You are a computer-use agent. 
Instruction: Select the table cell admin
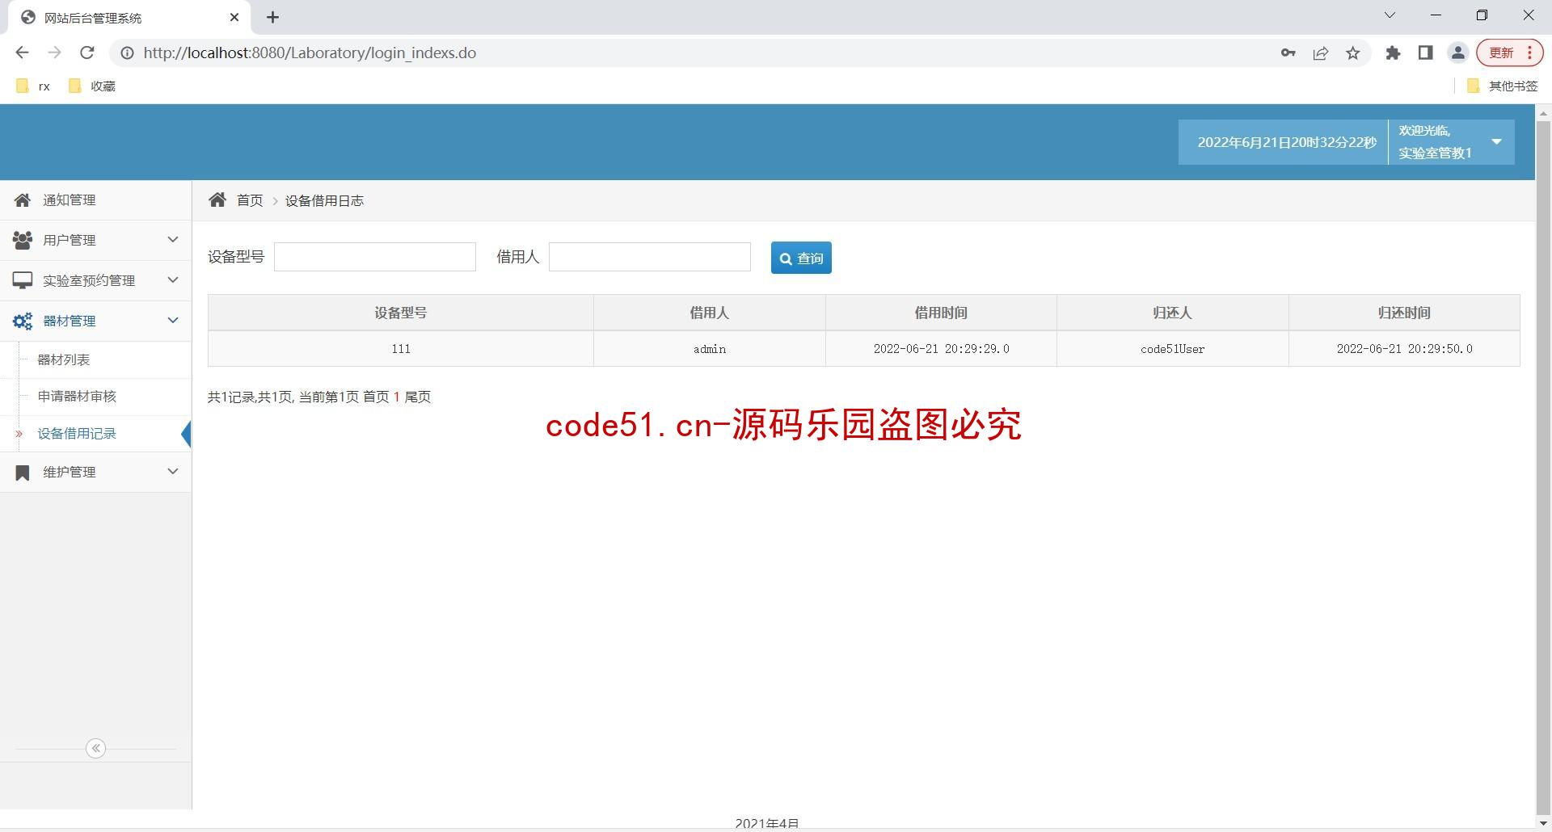710,349
